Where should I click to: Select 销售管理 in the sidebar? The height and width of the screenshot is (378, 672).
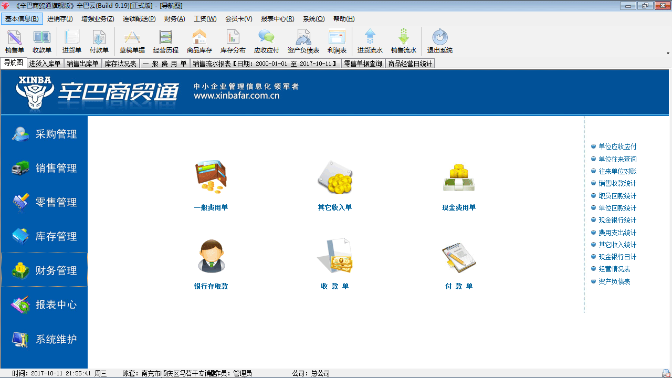pos(44,168)
